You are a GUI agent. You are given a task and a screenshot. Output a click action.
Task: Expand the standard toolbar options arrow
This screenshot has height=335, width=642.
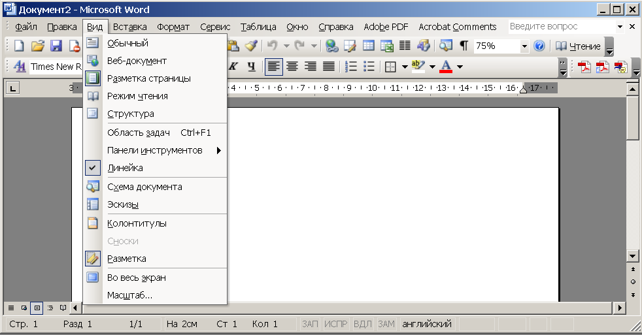tap(610, 46)
